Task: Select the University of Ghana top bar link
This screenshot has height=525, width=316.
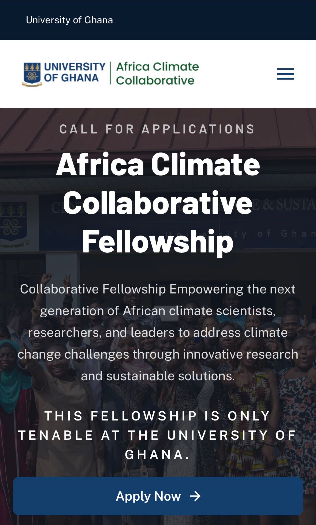Action: 69,20
